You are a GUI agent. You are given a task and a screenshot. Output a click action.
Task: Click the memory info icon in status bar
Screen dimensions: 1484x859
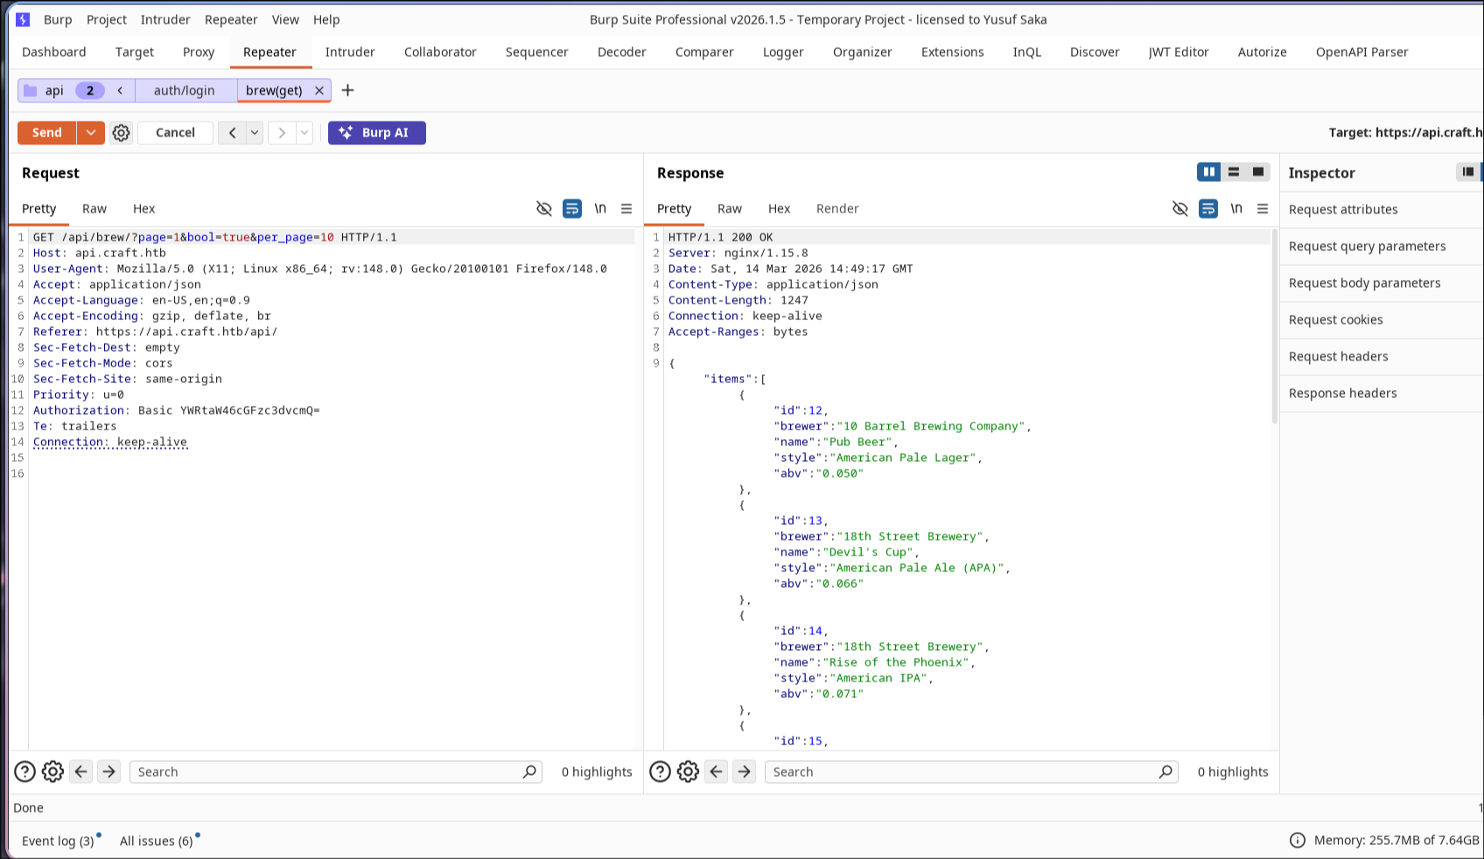click(1298, 841)
